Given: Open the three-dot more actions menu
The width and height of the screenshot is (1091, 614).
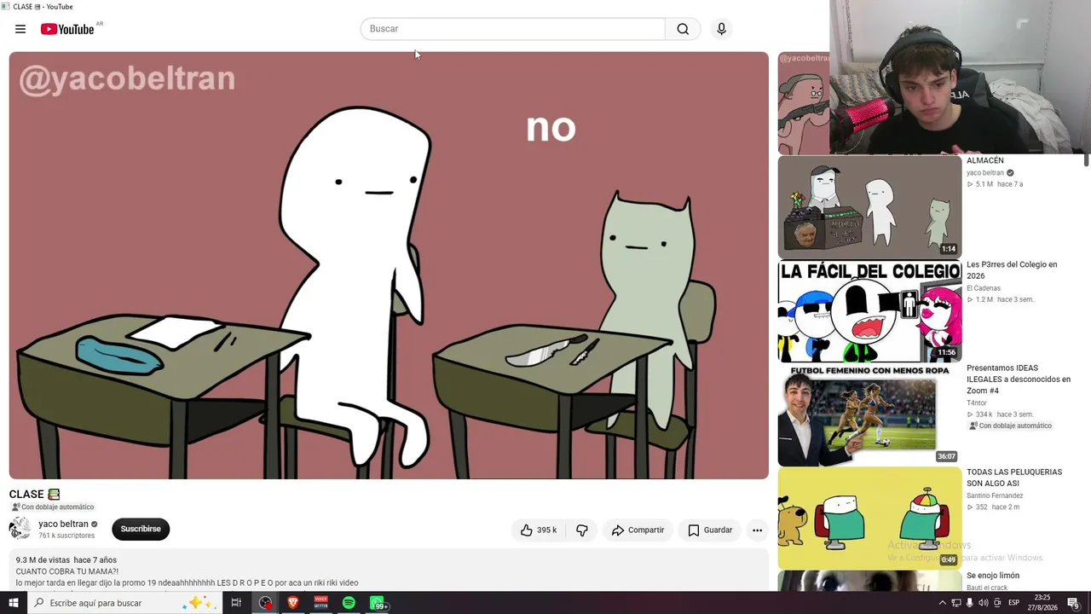Looking at the screenshot, I should coord(757,530).
